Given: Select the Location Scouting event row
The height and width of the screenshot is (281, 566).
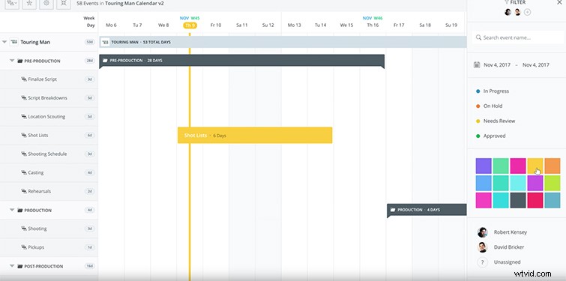Looking at the screenshot, I should click(49, 117).
